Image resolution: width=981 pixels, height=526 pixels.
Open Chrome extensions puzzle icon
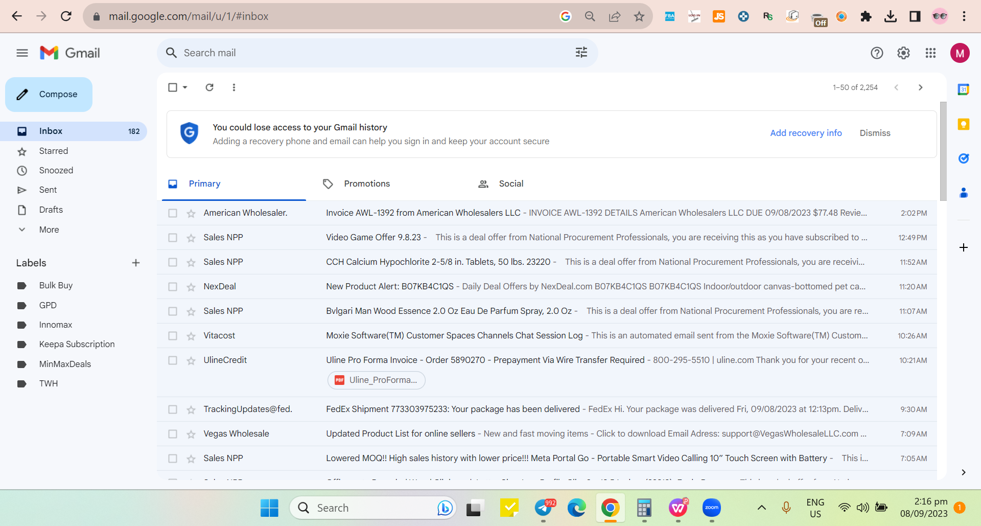point(866,16)
